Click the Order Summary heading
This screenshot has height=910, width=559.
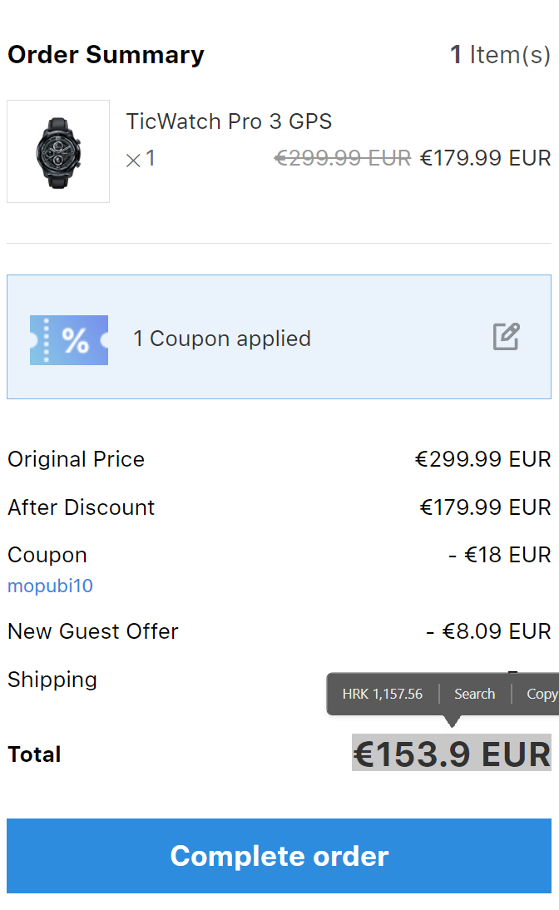[x=106, y=55]
